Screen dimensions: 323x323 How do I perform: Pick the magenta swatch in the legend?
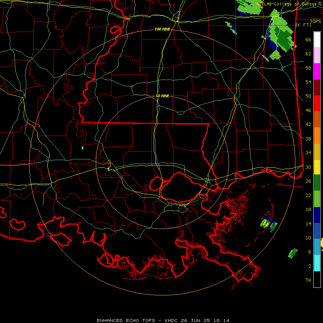[x=317, y=71]
